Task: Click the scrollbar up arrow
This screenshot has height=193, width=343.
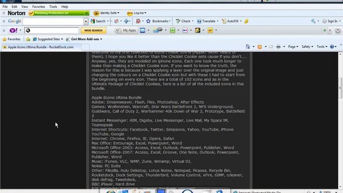Action: pos(340,54)
